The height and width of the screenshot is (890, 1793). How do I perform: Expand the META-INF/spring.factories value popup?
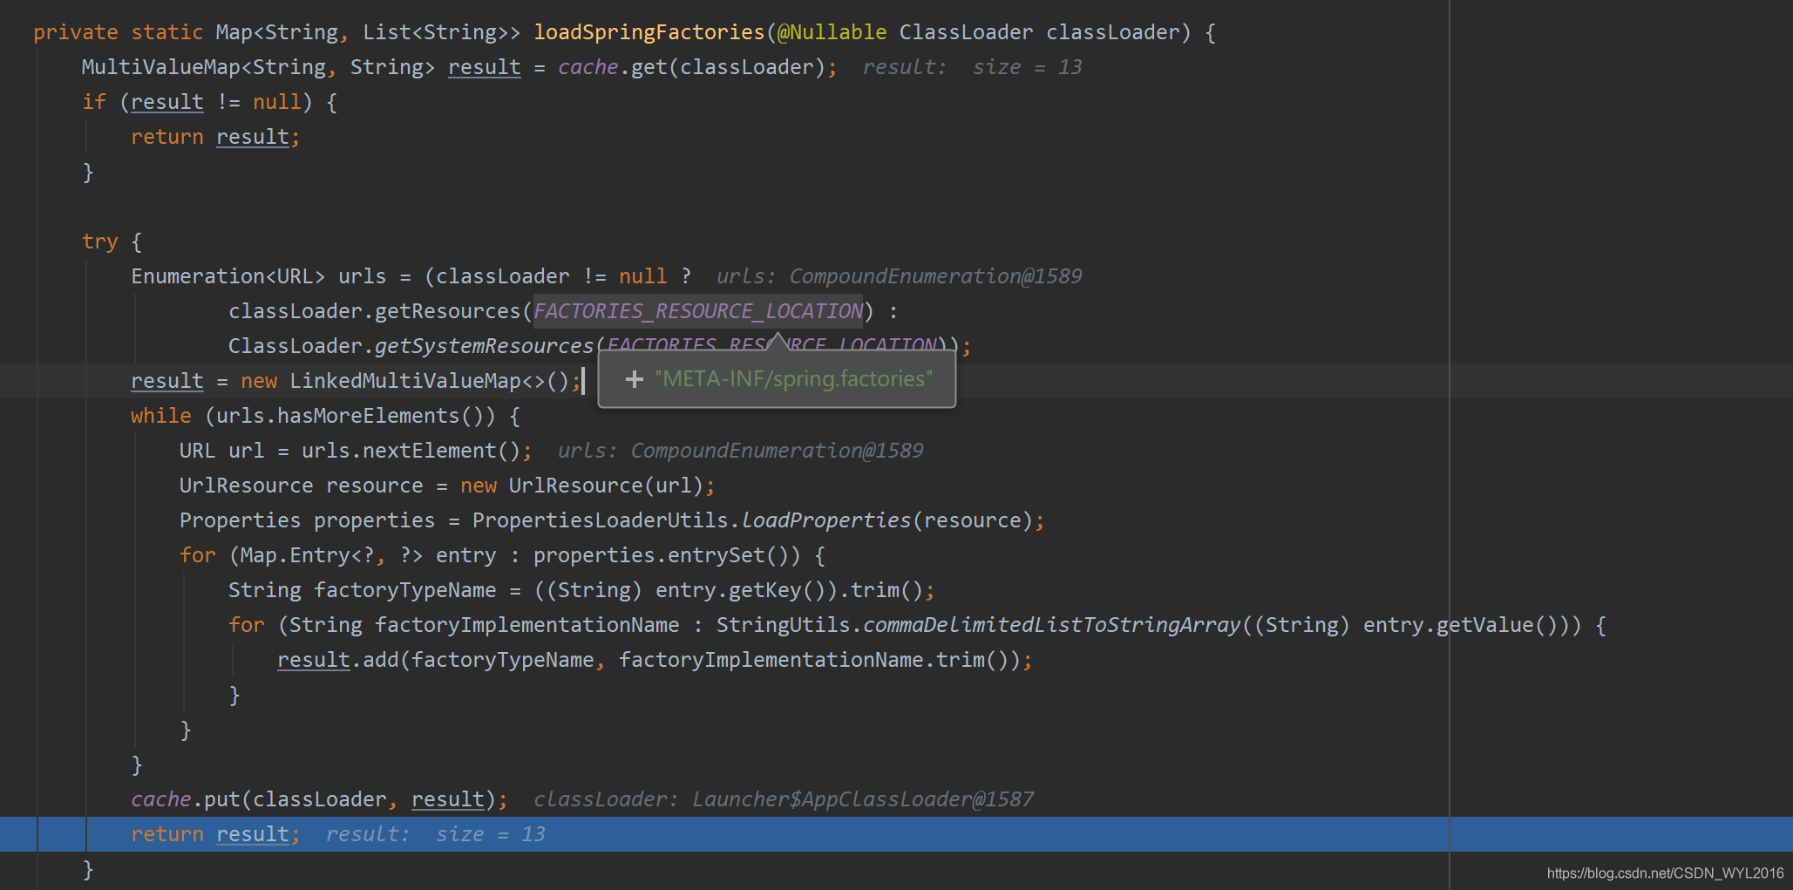[x=635, y=379]
